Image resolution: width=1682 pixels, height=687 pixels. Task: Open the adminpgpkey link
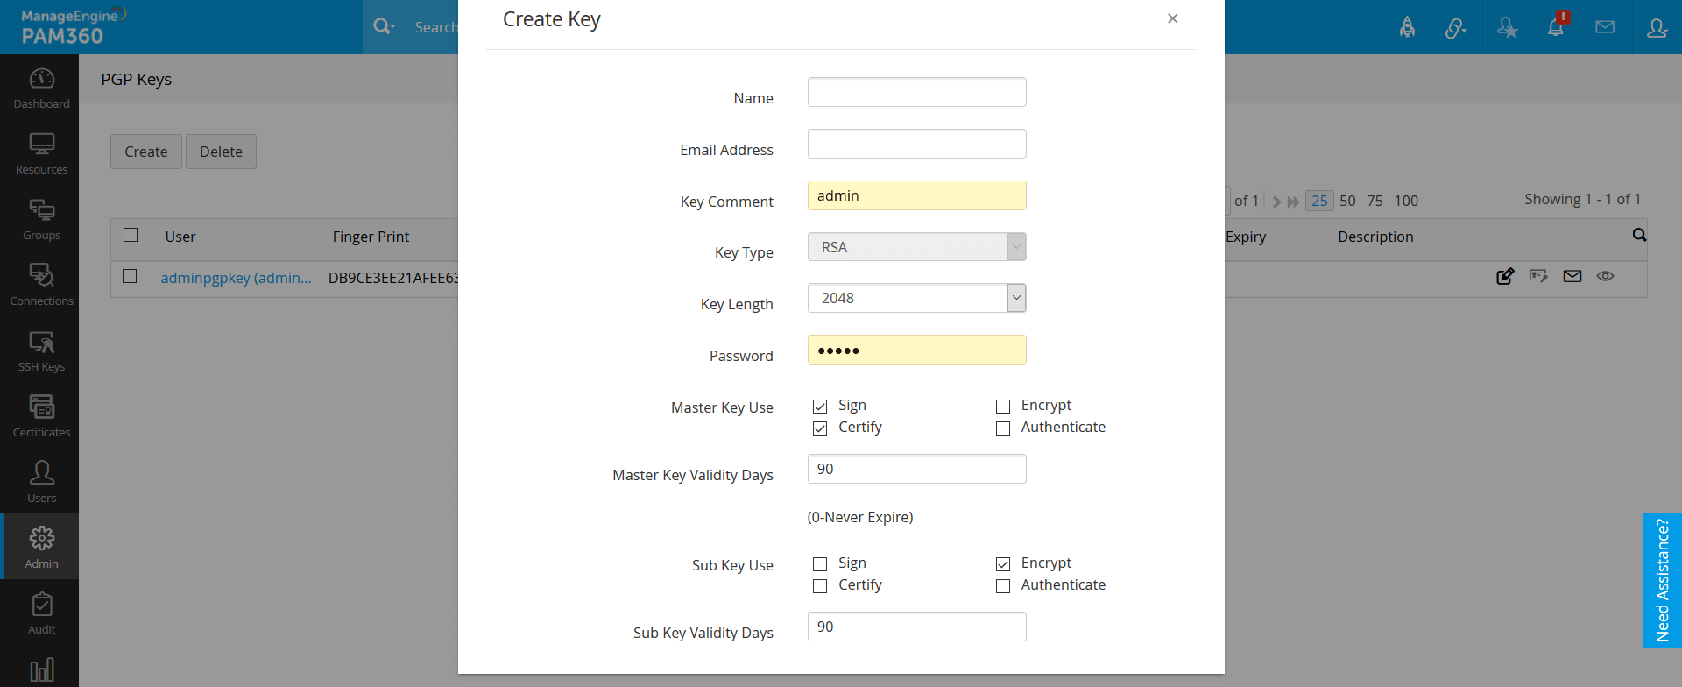(236, 278)
